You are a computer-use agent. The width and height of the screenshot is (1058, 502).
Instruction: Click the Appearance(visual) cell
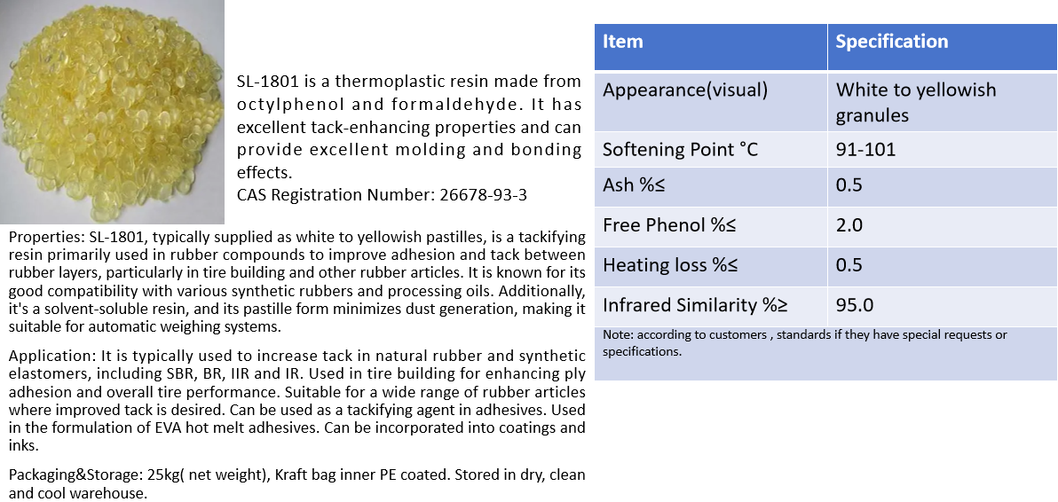[685, 90]
